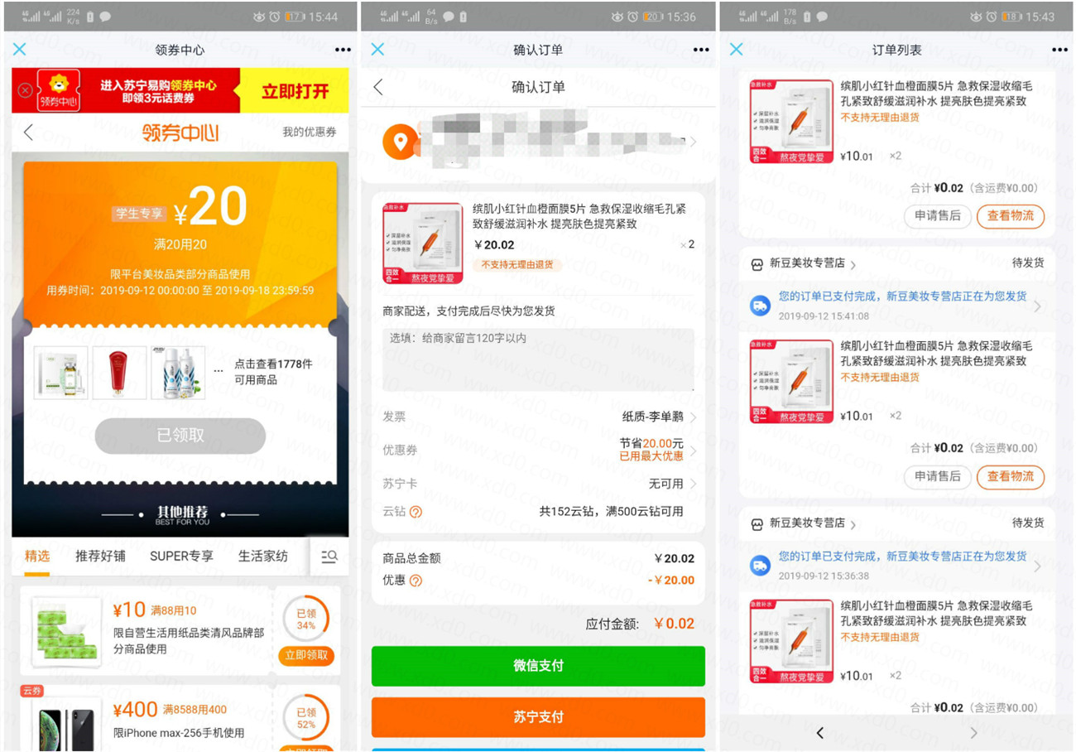Go forward with bottom right arrow
This screenshot has height=752, width=1076.
click(x=973, y=733)
